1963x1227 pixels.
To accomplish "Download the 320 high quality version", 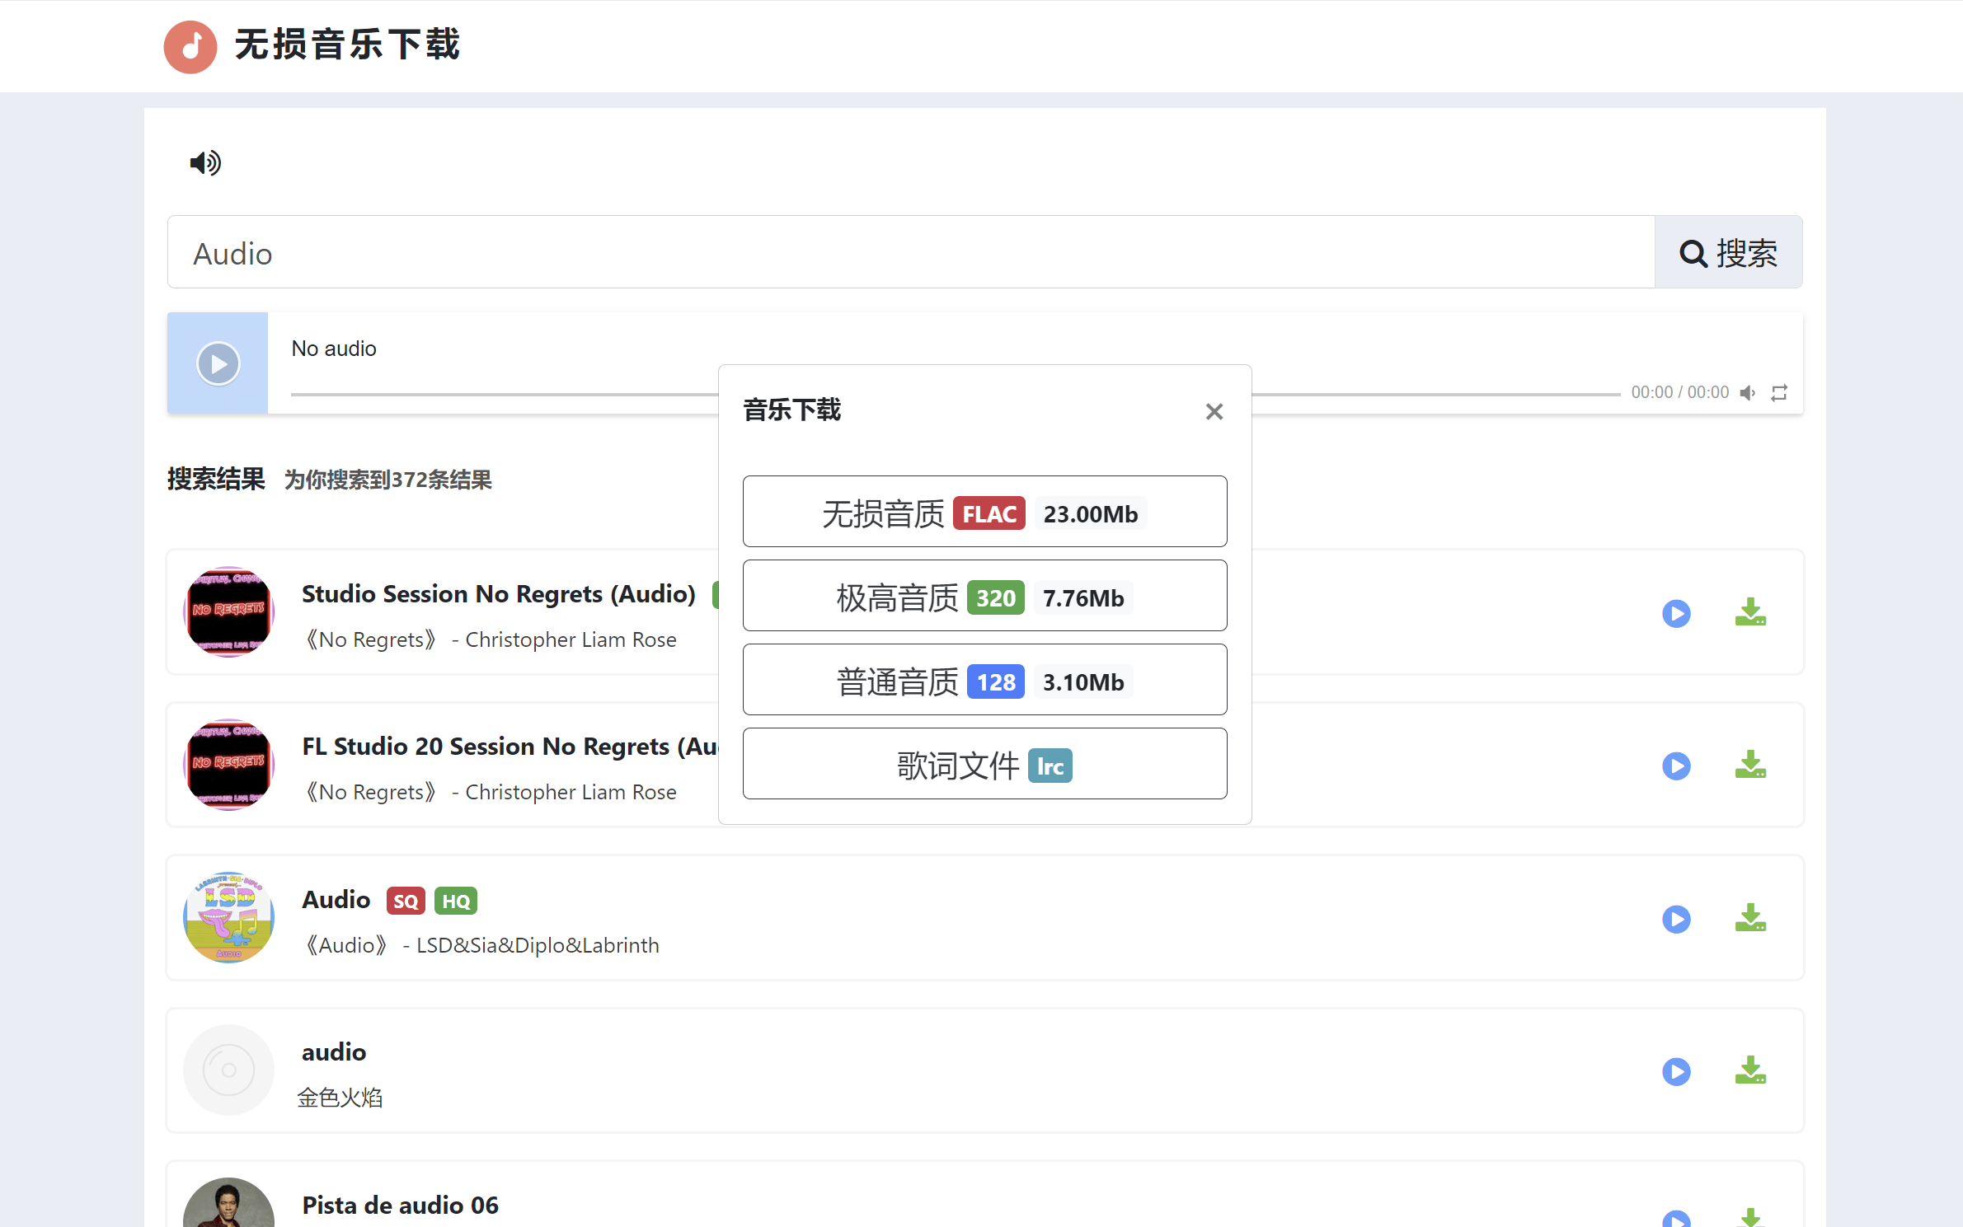I will [x=985, y=596].
